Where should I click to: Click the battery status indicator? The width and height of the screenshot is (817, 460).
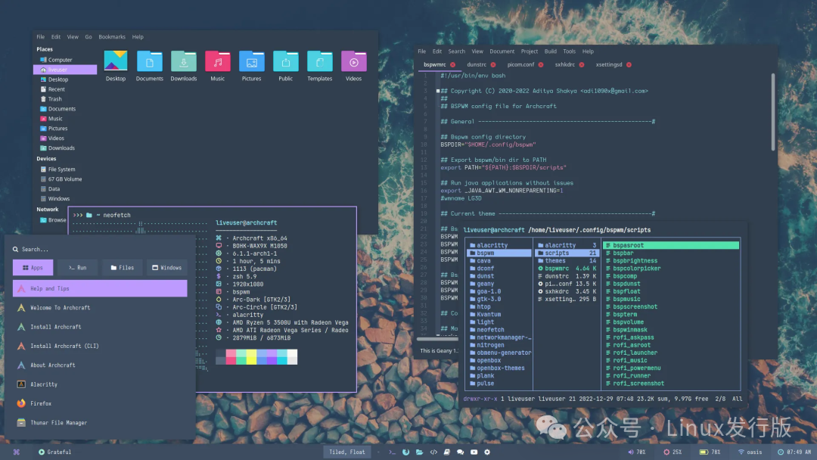(709, 451)
